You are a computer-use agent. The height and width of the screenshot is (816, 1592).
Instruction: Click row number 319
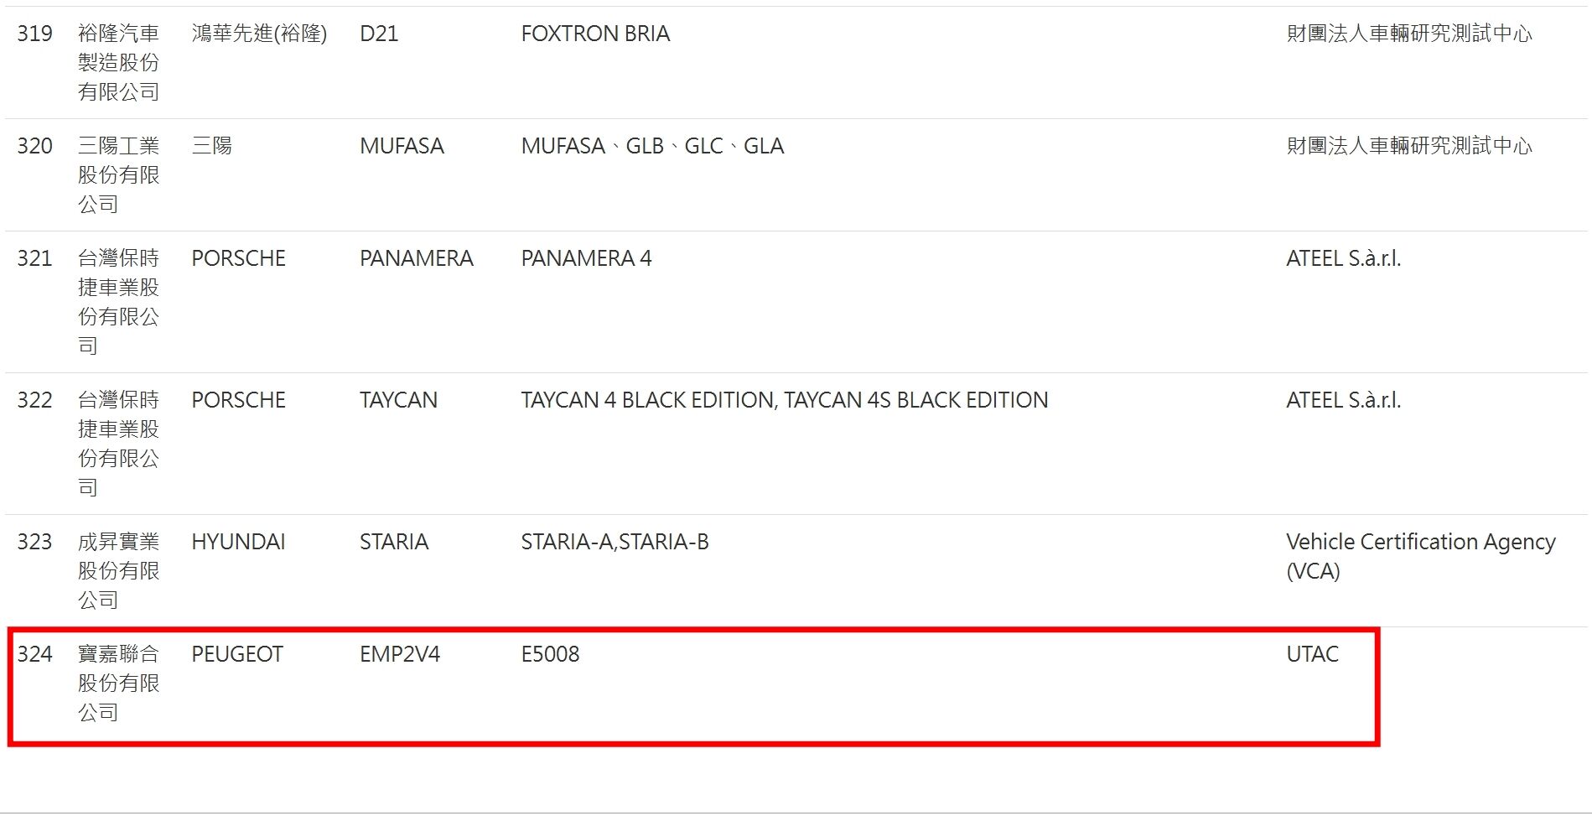click(x=34, y=34)
